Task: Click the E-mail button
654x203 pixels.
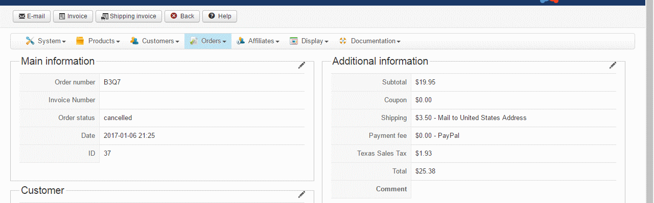Action: [x=32, y=16]
